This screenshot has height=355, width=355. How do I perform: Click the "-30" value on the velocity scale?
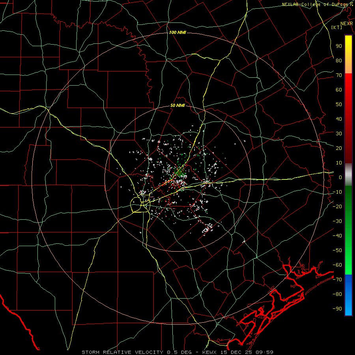[x=337, y=221]
